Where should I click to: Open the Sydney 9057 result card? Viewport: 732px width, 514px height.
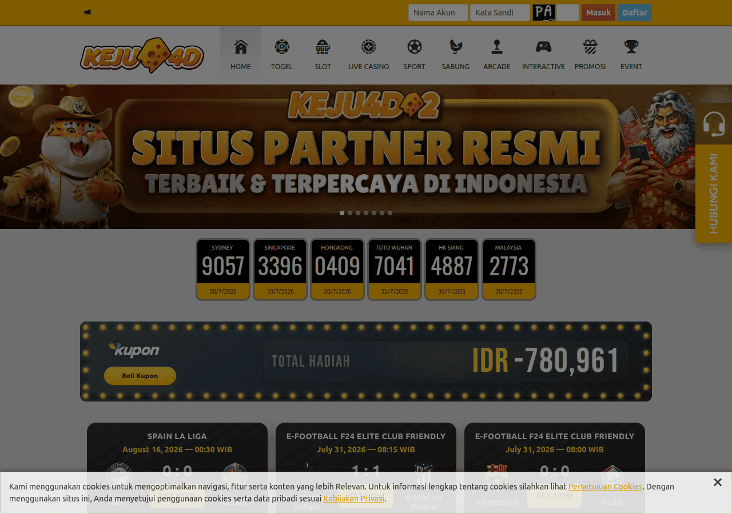(x=223, y=270)
